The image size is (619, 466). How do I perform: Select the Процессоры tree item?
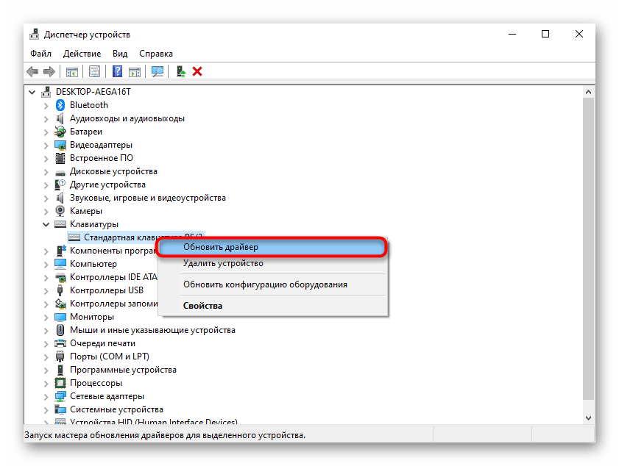(96, 383)
